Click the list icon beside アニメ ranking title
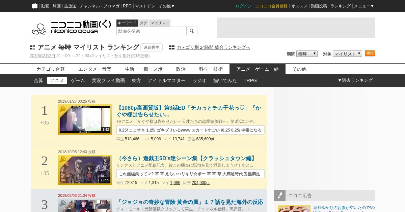 (x=32, y=47)
